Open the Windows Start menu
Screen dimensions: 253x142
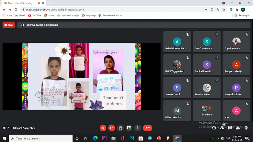point(4,138)
